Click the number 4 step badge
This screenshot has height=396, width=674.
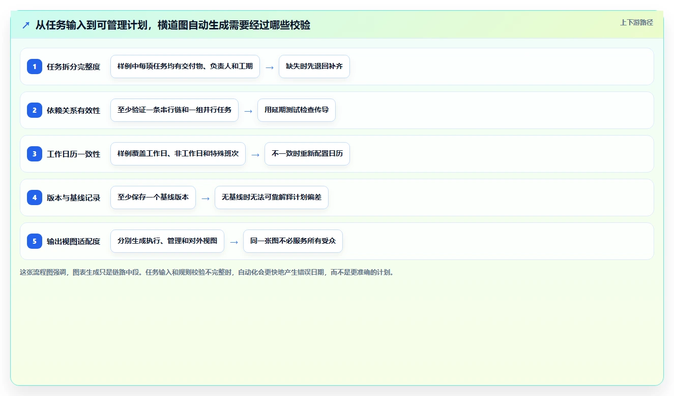[35, 197]
